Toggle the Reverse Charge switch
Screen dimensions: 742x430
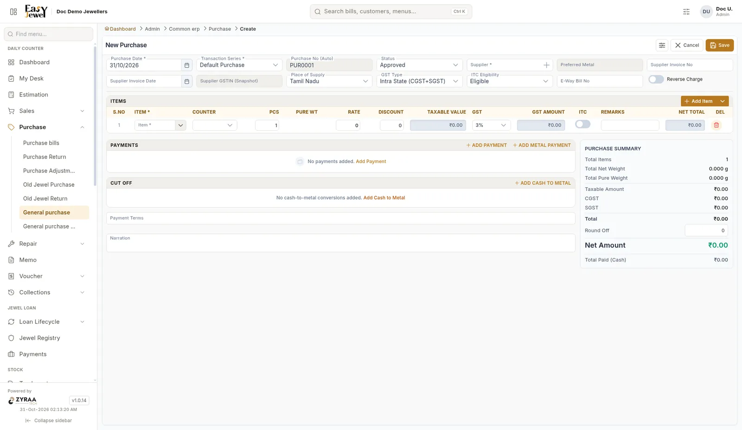pos(656,79)
